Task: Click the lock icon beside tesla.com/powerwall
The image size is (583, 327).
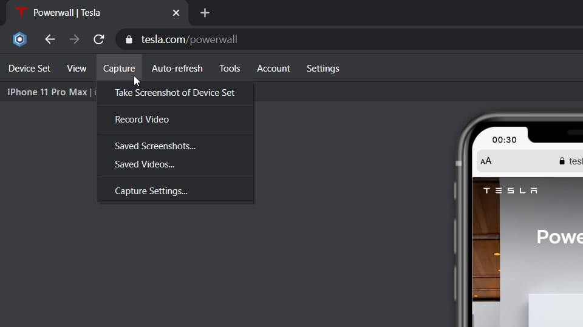Action: (x=128, y=39)
